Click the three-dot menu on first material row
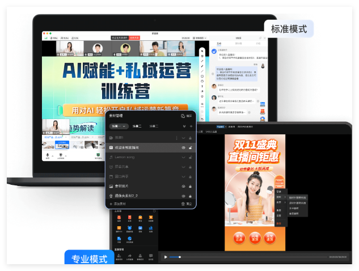This screenshot has width=359, height=271. 176,138
